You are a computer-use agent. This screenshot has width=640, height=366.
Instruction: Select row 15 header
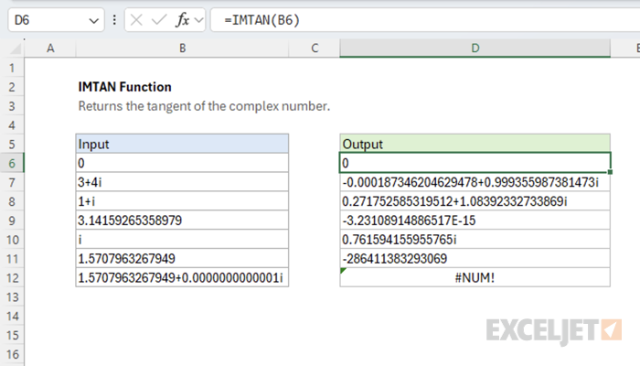click(12, 335)
